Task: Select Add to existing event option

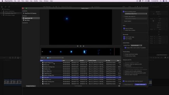Action: (x=124, y=12)
